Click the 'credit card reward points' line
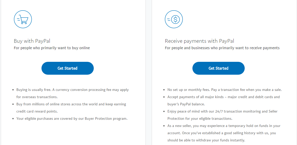297x145 pixels. [x=37, y=111]
